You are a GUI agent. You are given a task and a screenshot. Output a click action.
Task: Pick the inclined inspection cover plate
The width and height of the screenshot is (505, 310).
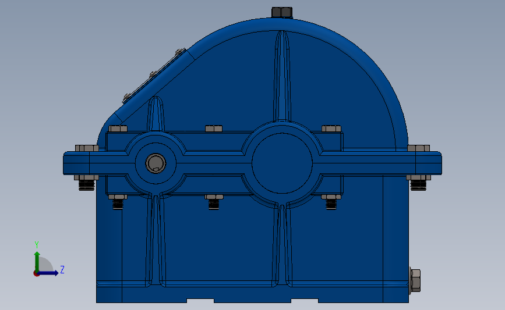coord(154,76)
